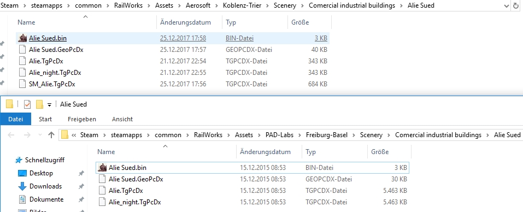The image size is (523, 212).
Task: Switch to the Freigeben ribbon tab
Action: click(82, 119)
